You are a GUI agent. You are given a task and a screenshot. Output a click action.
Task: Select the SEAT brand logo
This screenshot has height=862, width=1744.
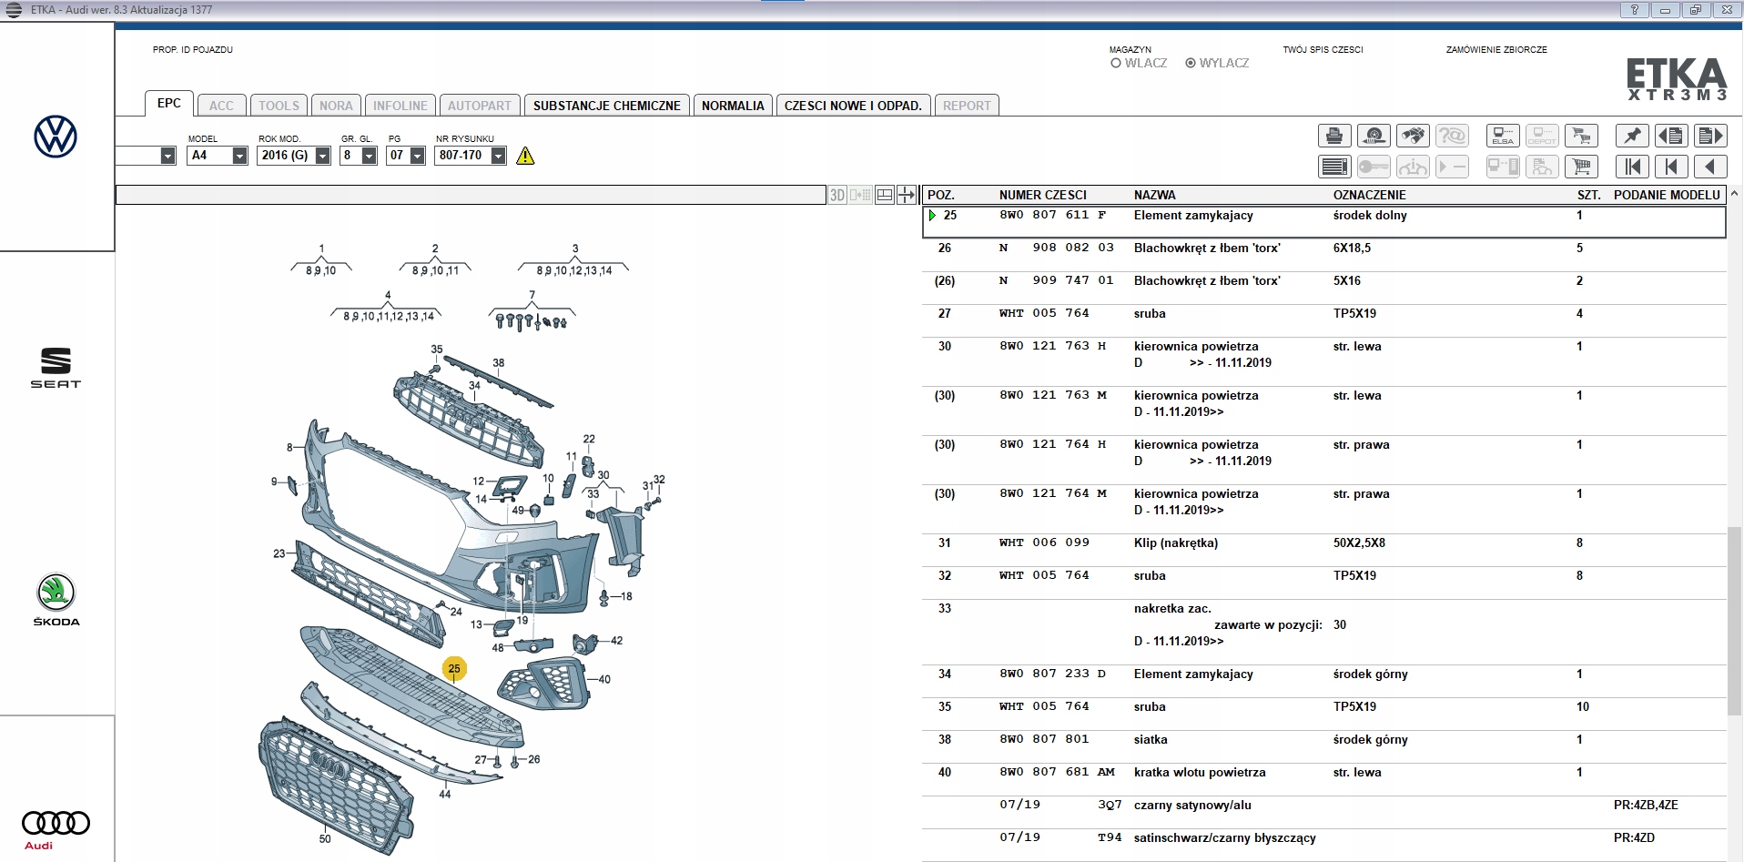56,368
